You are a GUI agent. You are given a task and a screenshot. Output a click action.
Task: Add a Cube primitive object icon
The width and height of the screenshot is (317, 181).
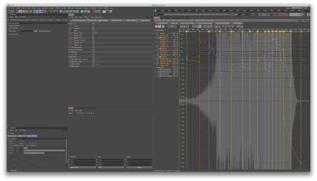[x=61, y=11]
